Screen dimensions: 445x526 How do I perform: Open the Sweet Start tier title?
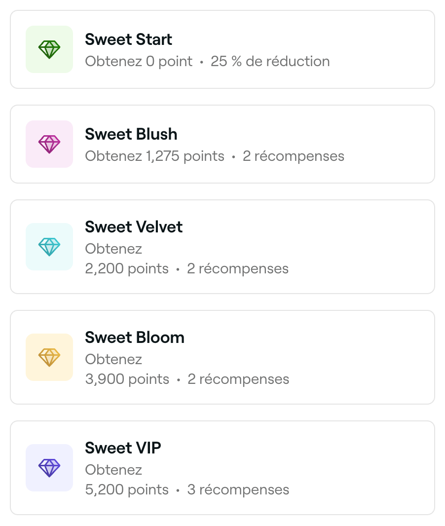coord(128,39)
